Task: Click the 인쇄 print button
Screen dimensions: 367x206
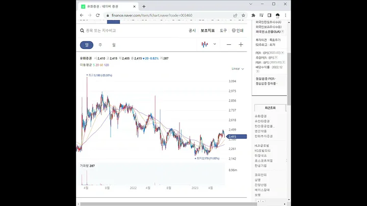Action: (x=238, y=31)
